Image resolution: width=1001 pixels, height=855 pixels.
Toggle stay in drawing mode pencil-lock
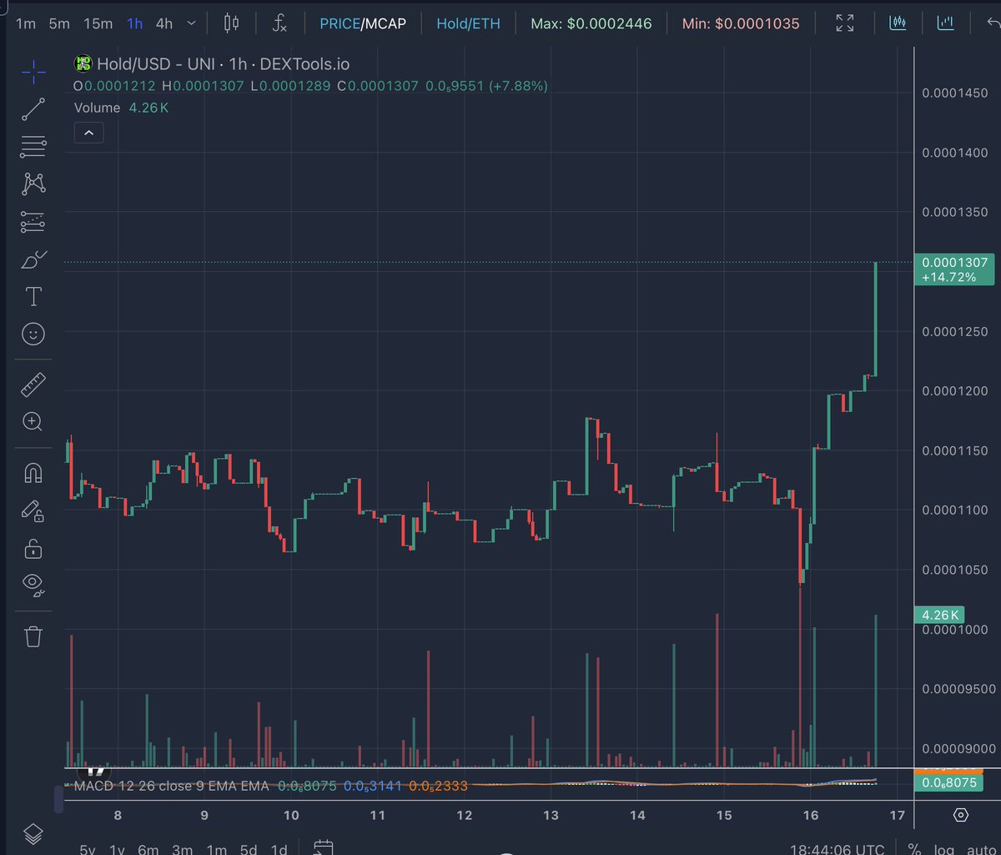click(33, 511)
